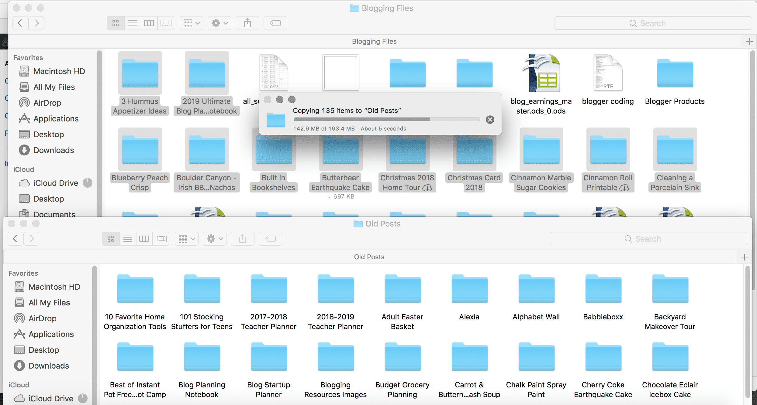Image resolution: width=757 pixels, height=405 pixels.
Task: Select 101 Stocking Stuffers for Teens folder
Action: [x=202, y=302]
